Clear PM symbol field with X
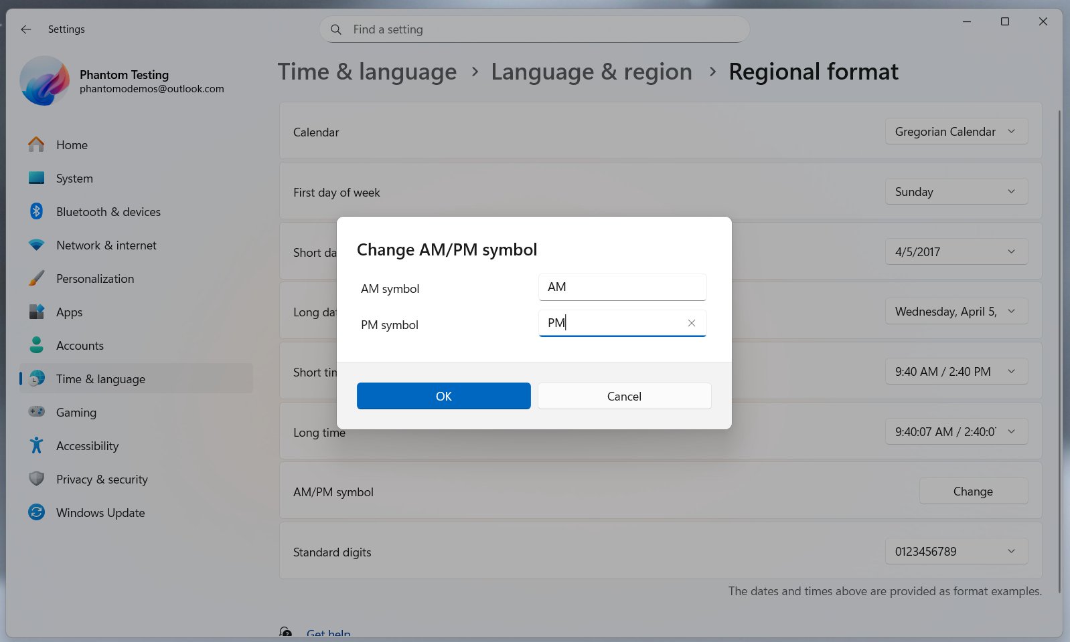This screenshot has height=642, width=1070. (x=691, y=323)
